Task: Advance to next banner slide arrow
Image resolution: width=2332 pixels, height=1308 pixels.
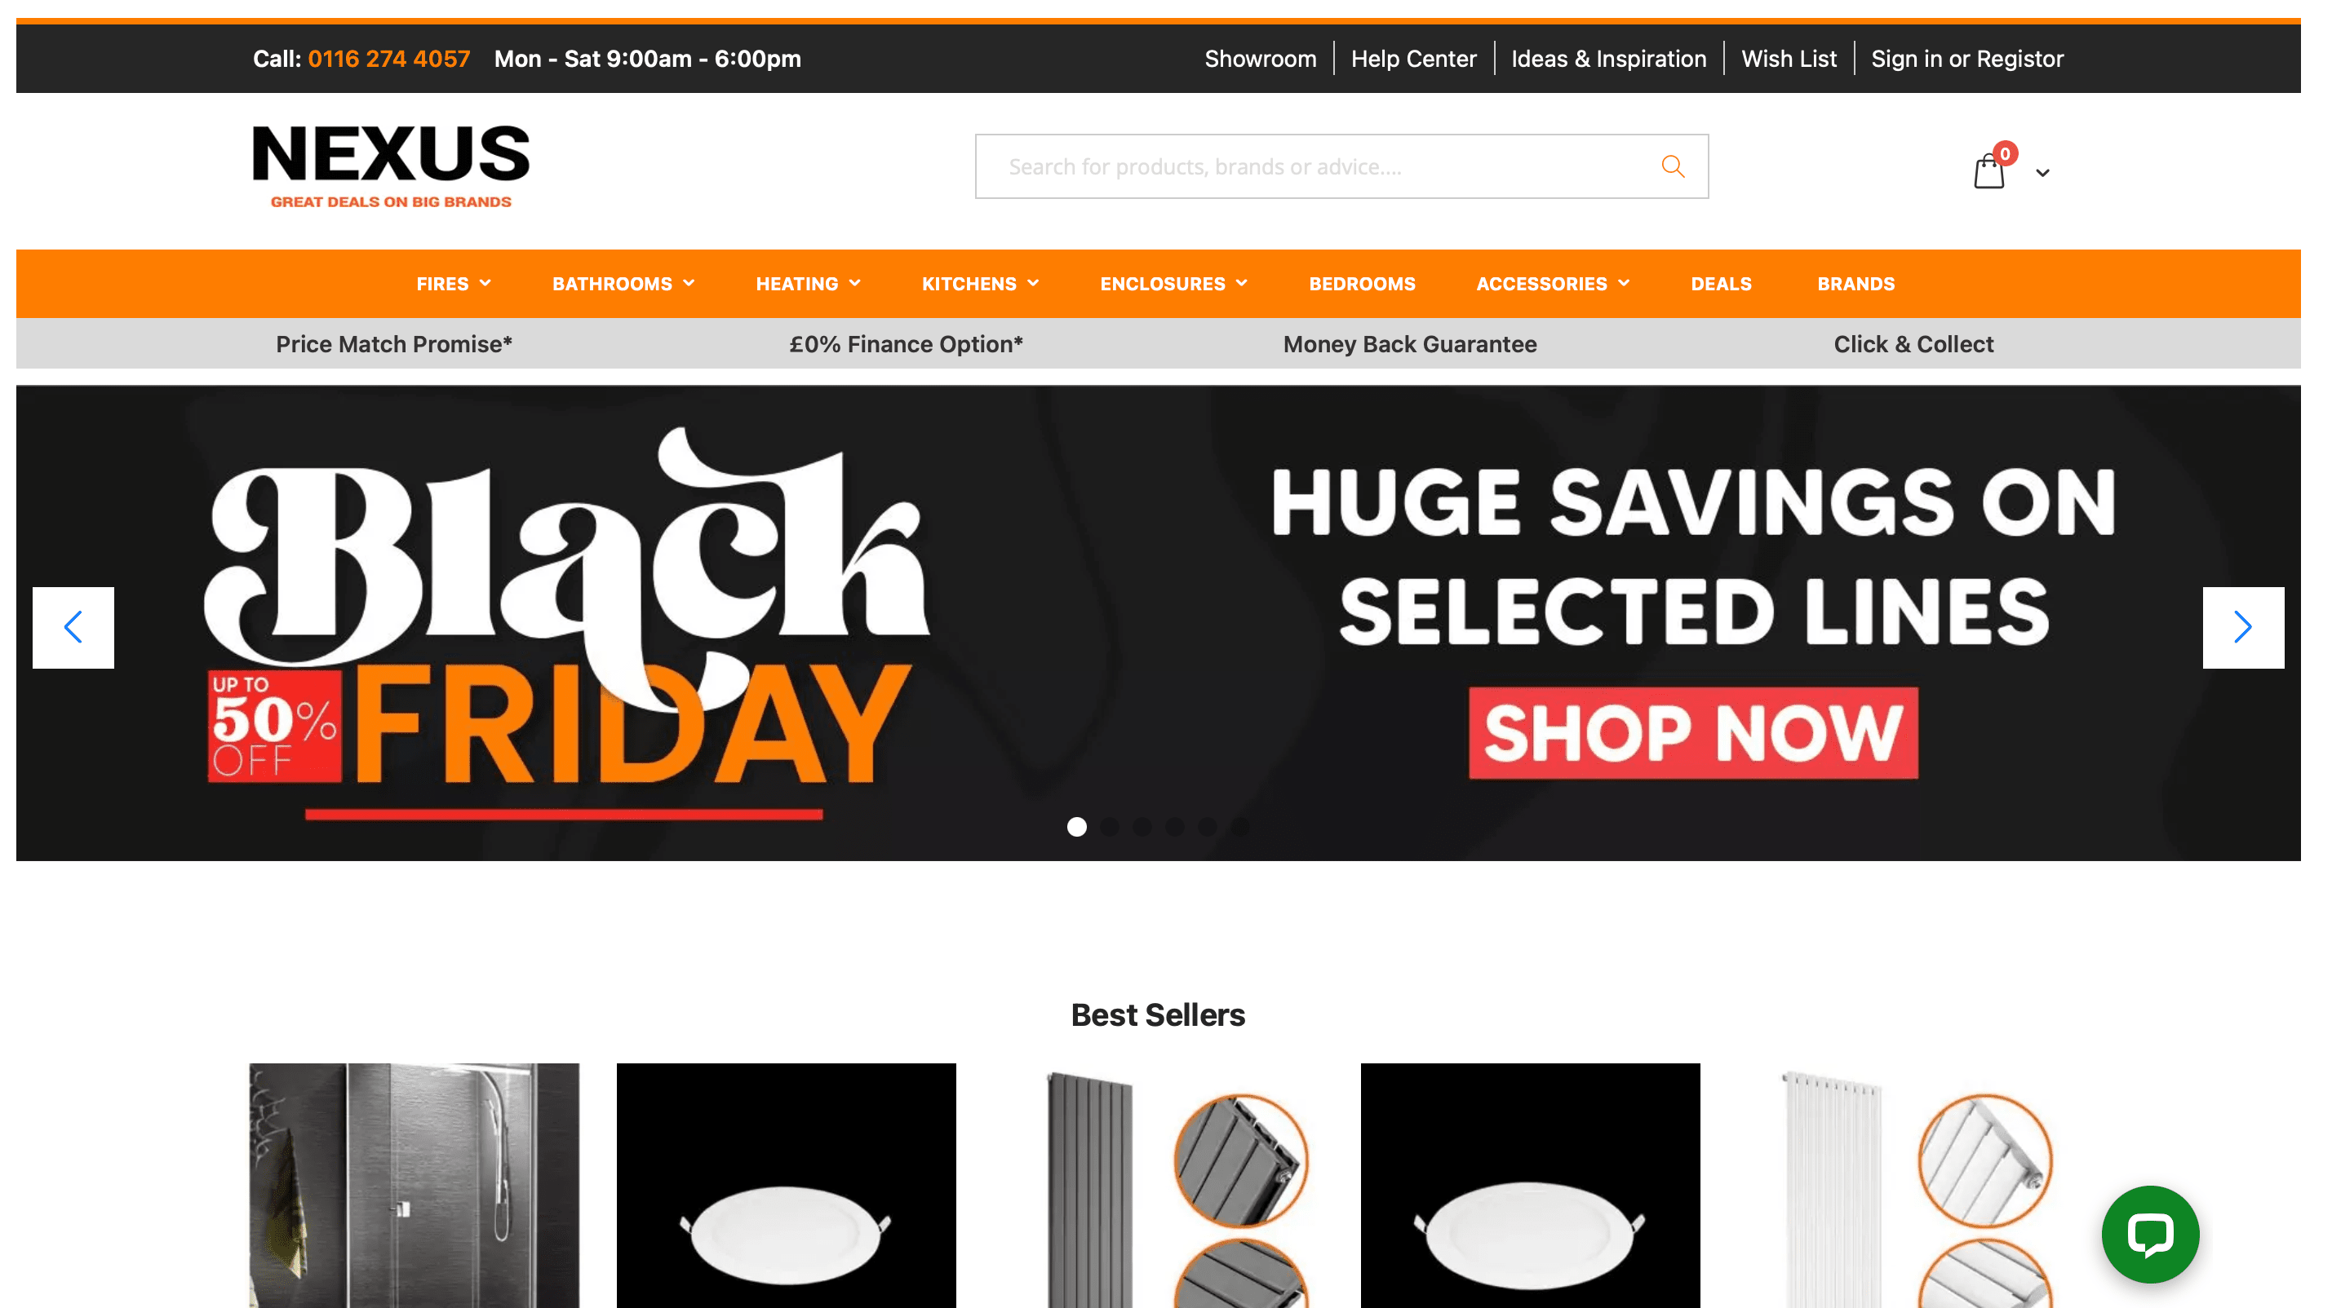Action: (2242, 627)
